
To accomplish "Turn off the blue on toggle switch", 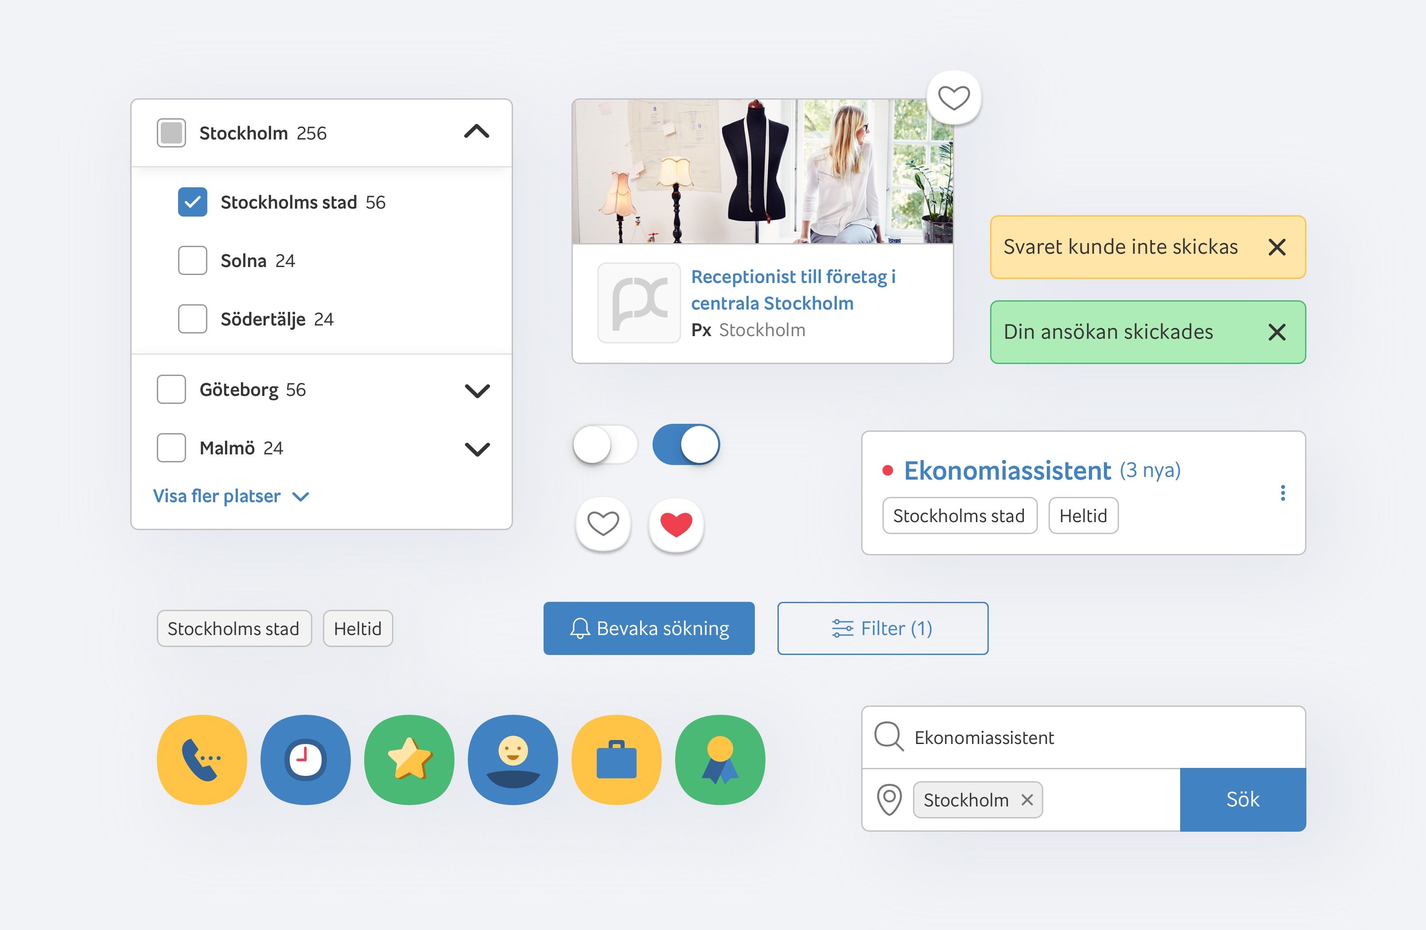I will (x=686, y=444).
